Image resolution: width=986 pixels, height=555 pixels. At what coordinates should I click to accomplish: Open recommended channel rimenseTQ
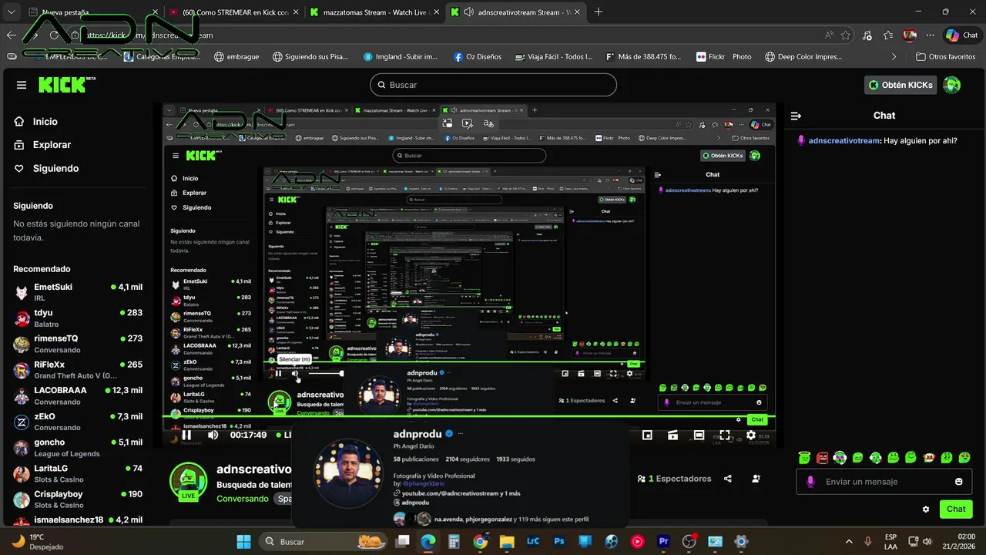coord(77,344)
